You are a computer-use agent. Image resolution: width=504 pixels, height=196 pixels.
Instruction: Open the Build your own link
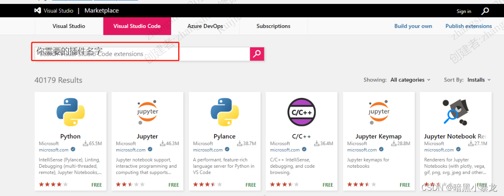413,26
